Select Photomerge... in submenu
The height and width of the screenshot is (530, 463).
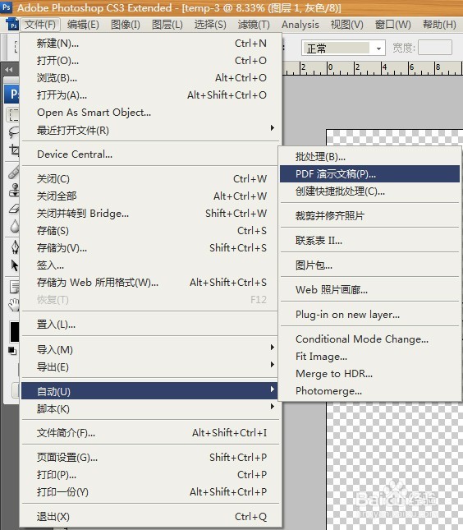(369, 391)
